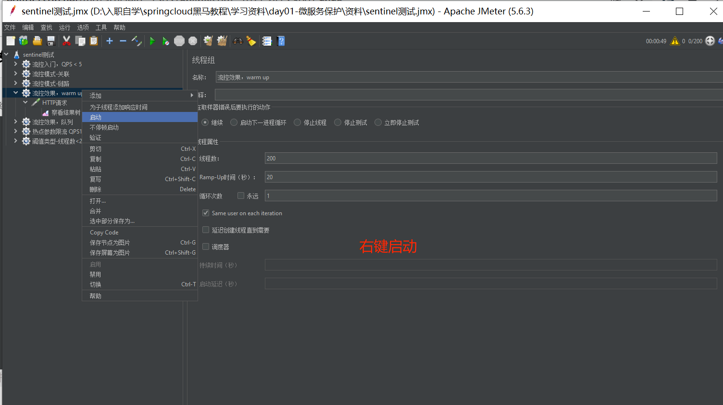The width and height of the screenshot is (723, 405).
Task: Open the 选项 menu
Action: pos(83,27)
